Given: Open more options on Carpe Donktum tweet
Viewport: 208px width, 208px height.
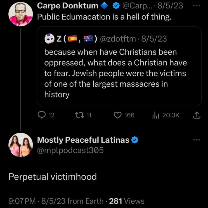Looking at the screenshot, I should pyautogui.click(x=197, y=5).
